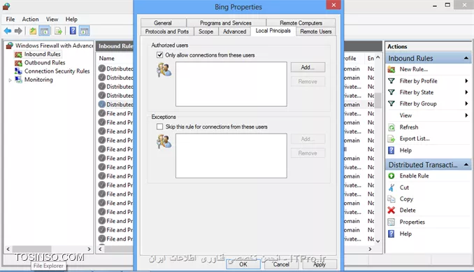Collapse the Distributed Transaction actions section
The image size is (474, 272).
pos(466,165)
